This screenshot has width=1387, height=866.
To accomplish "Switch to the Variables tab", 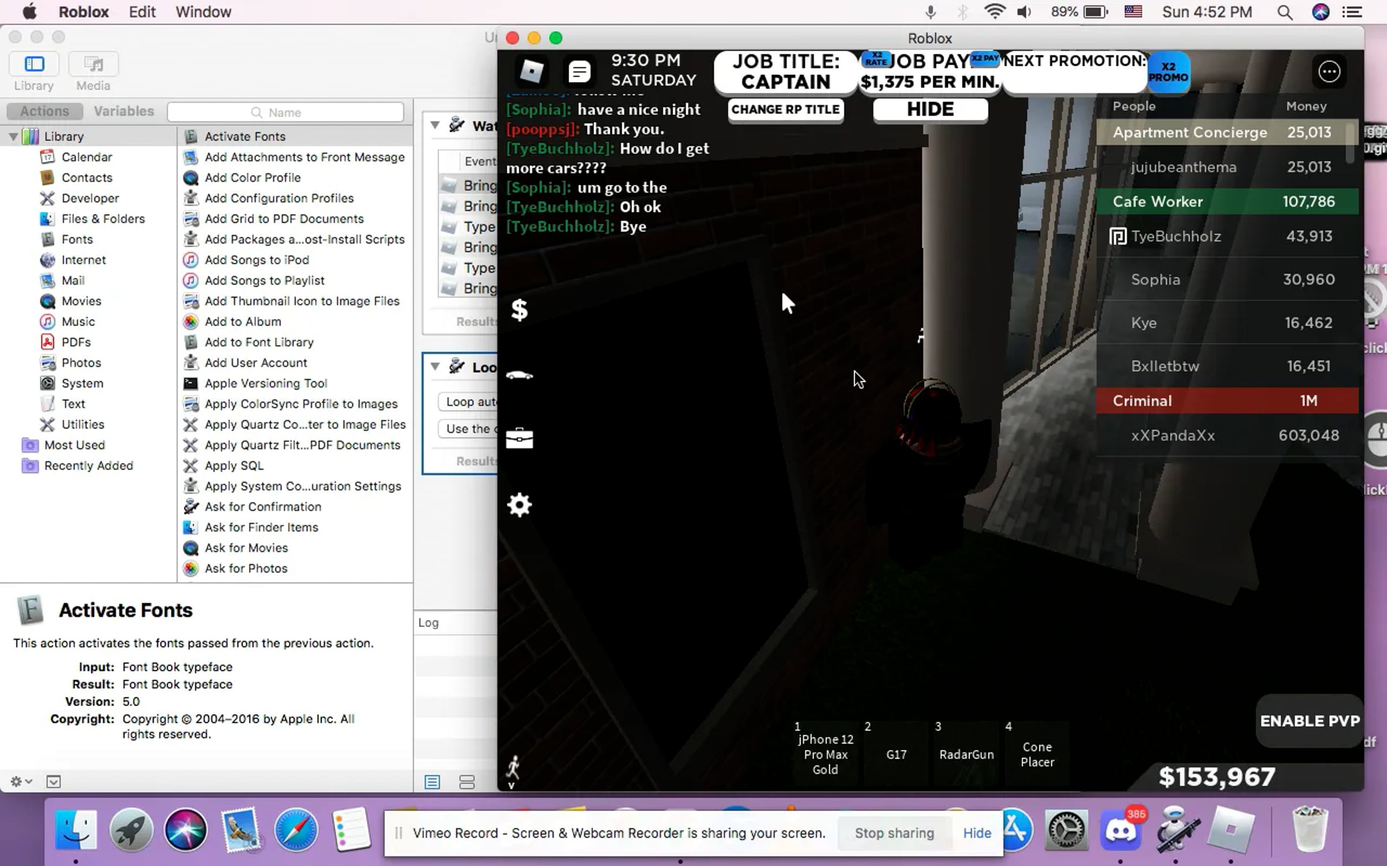I will click(124, 111).
